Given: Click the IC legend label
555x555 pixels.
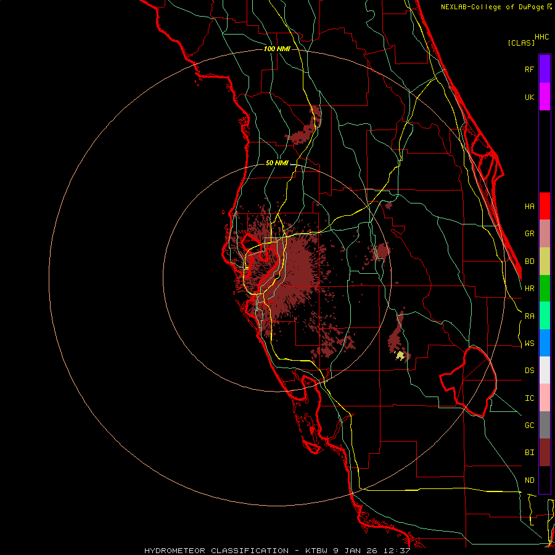Looking at the screenshot, I should coord(529,398).
